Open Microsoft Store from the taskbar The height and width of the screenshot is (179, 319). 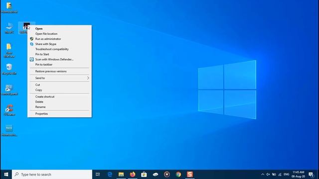click(144, 175)
